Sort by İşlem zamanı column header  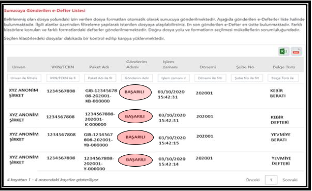(x=170, y=65)
